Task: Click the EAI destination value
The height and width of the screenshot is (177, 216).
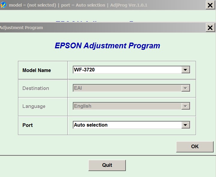Action: [x=78, y=88]
